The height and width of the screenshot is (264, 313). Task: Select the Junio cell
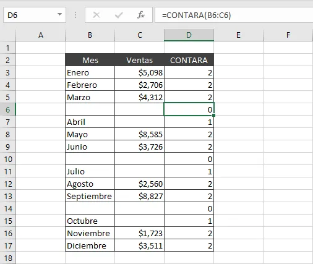90,147
